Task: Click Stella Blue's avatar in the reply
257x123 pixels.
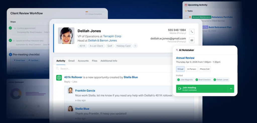Action: point(70,109)
